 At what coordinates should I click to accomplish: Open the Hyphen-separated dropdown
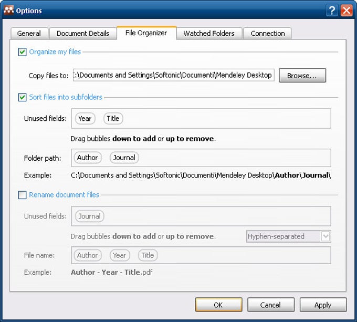(288, 236)
